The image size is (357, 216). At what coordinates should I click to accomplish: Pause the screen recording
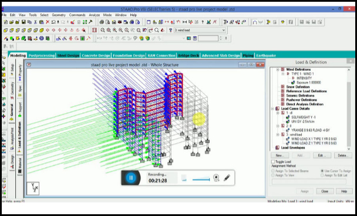click(131, 178)
